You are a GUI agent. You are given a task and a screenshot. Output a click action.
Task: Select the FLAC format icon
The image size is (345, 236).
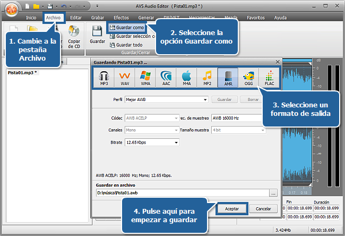click(269, 78)
